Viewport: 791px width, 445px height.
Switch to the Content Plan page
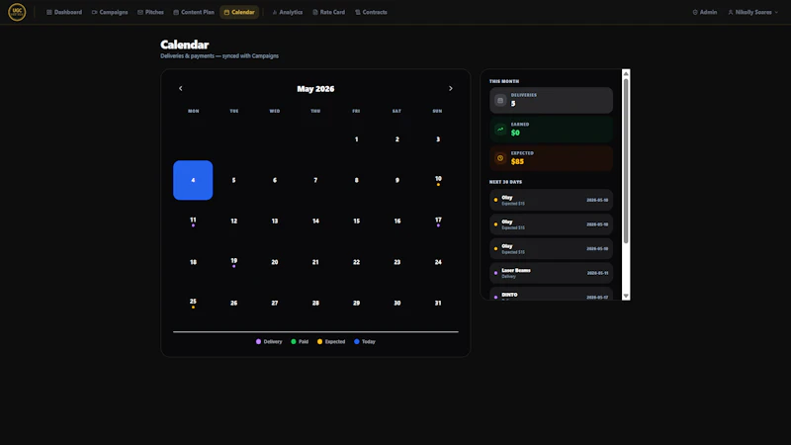click(x=194, y=12)
